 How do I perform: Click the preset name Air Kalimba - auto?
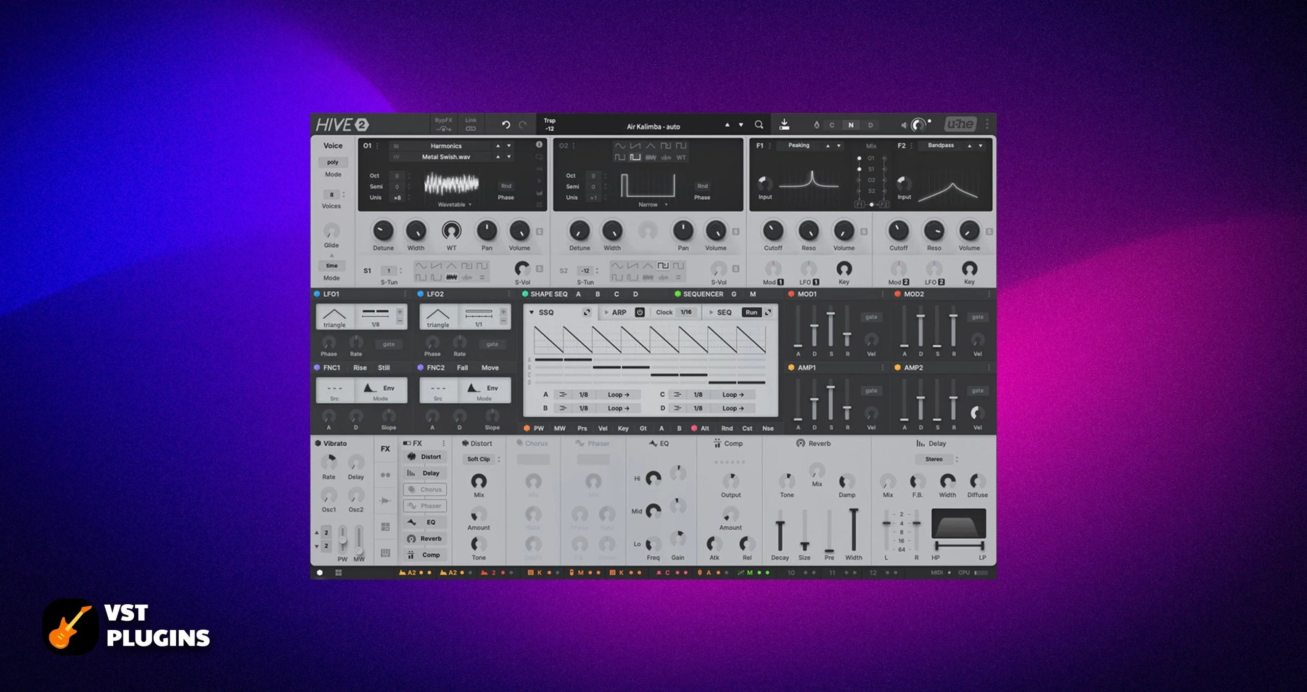(x=653, y=126)
